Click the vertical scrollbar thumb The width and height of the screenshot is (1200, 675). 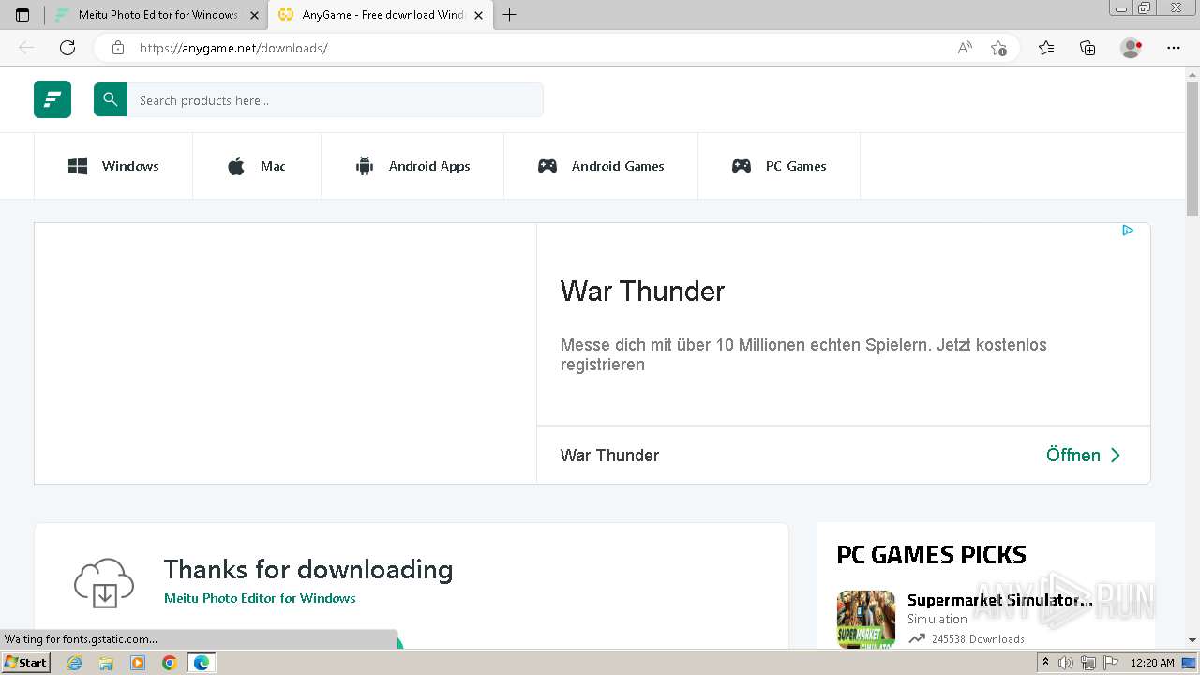[x=1192, y=147]
